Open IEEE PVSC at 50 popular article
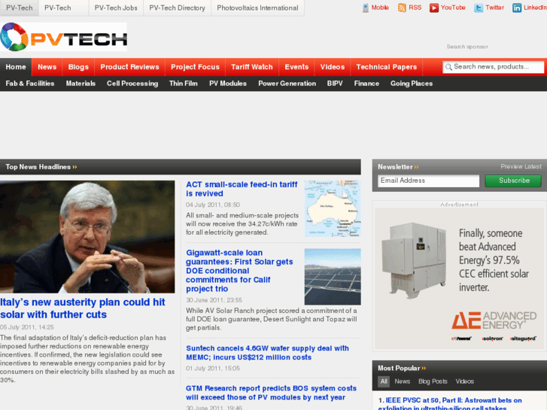Viewport: 547px width, 410px height. (450, 404)
